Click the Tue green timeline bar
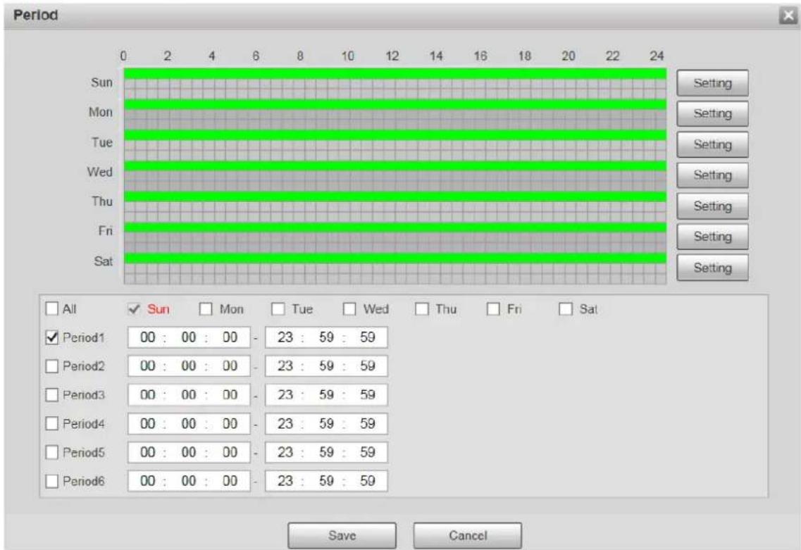 (395, 135)
